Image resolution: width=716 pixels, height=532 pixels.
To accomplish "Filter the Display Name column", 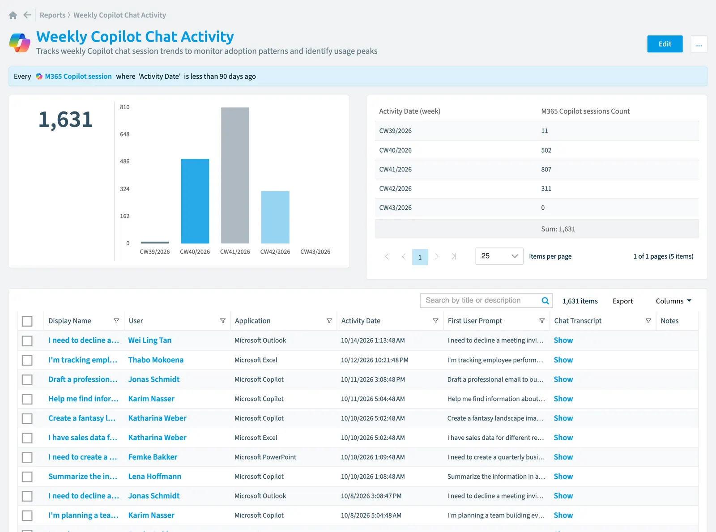I will point(116,321).
